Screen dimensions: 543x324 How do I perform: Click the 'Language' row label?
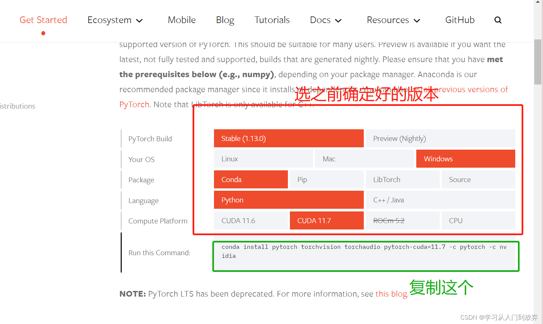[x=143, y=201]
